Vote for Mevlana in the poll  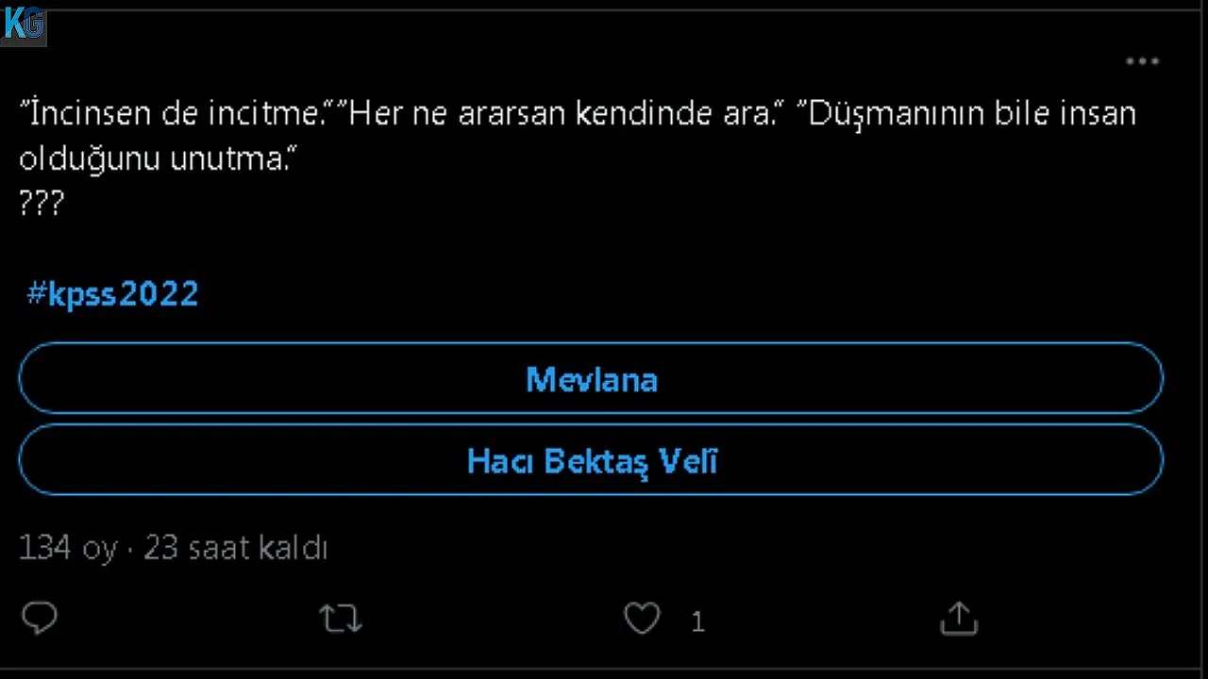(591, 379)
